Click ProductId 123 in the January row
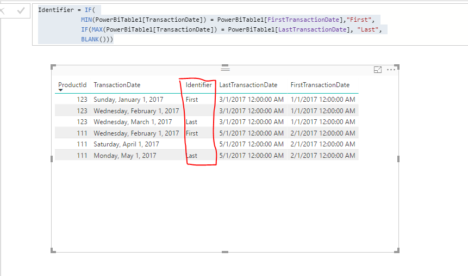The height and width of the screenshot is (276, 468). [x=82, y=100]
